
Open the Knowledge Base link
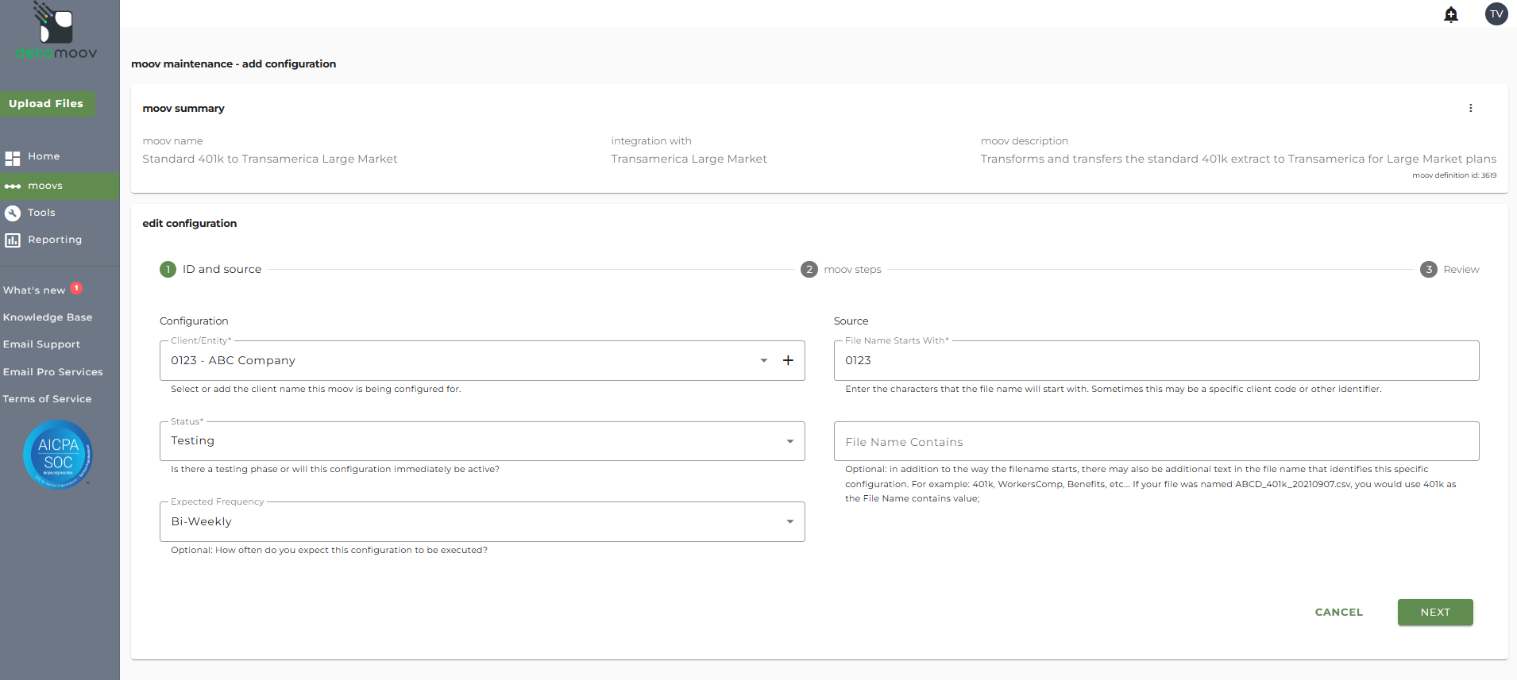48,317
